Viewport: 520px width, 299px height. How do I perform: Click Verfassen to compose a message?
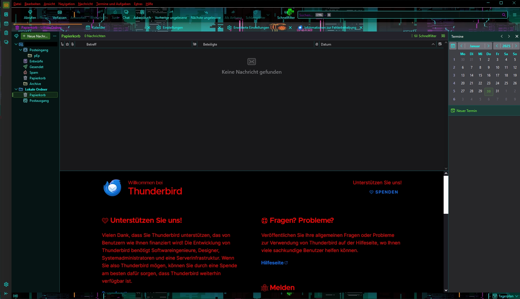[x=59, y=15]
